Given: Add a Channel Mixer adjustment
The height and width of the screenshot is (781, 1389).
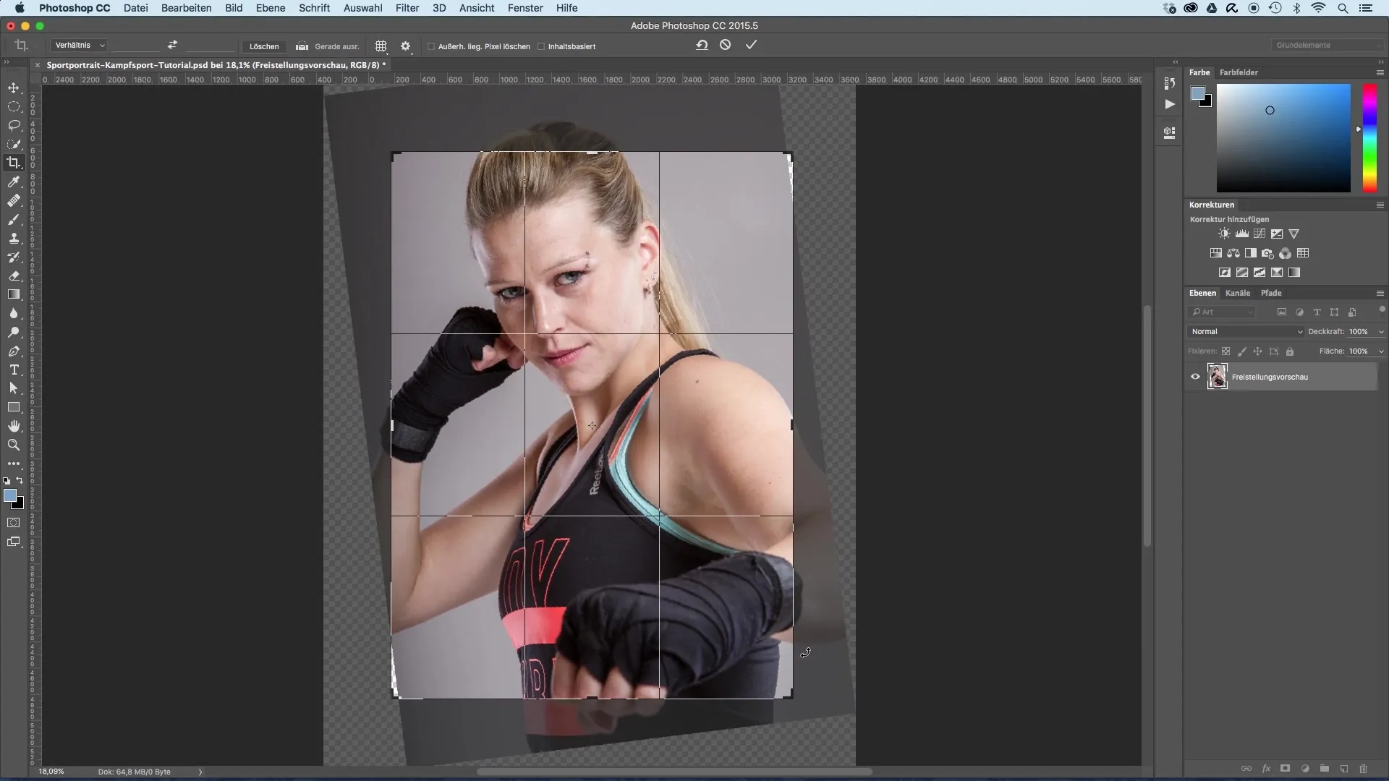Looking at the screenshot, I should point(1285,253).
